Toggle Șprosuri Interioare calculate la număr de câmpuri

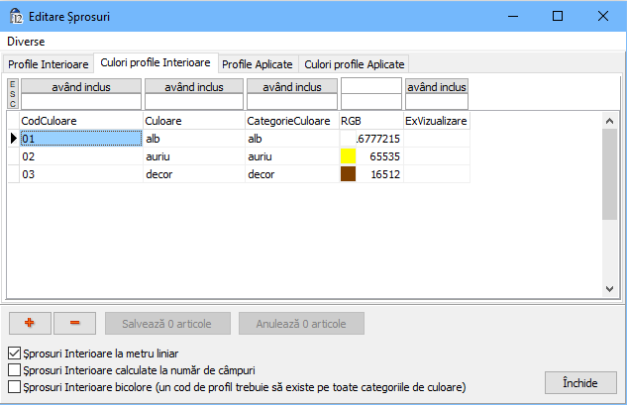pyautogui.click(x=14, y=369)
